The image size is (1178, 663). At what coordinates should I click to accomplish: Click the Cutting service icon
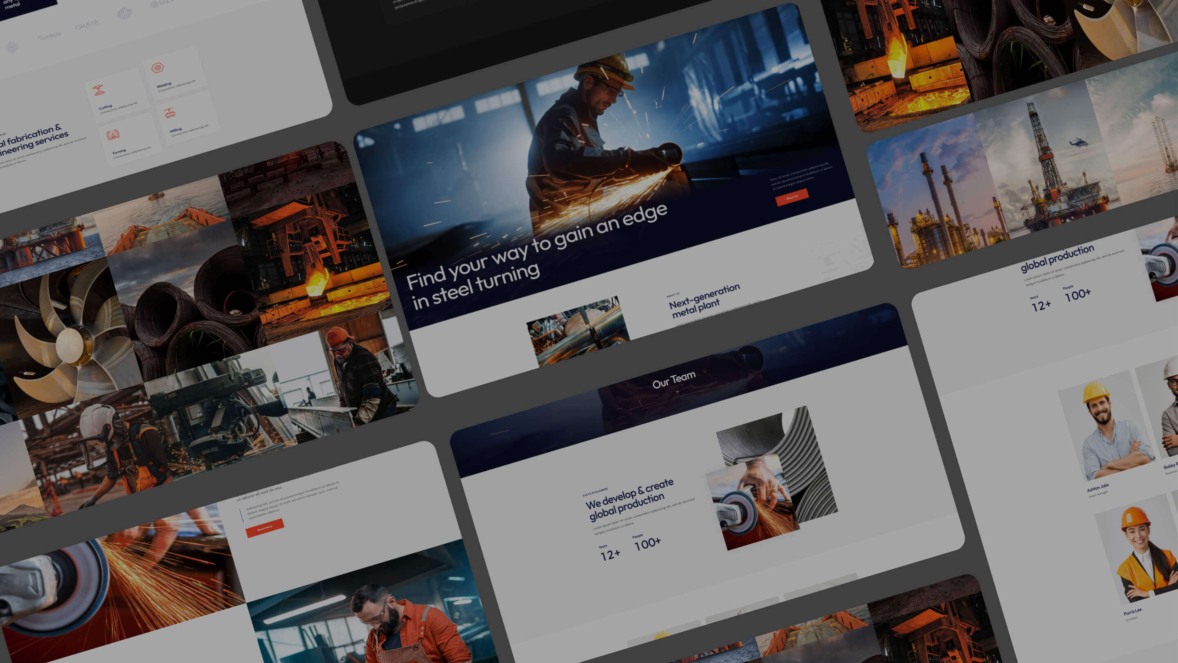click(x=99, y=90)
